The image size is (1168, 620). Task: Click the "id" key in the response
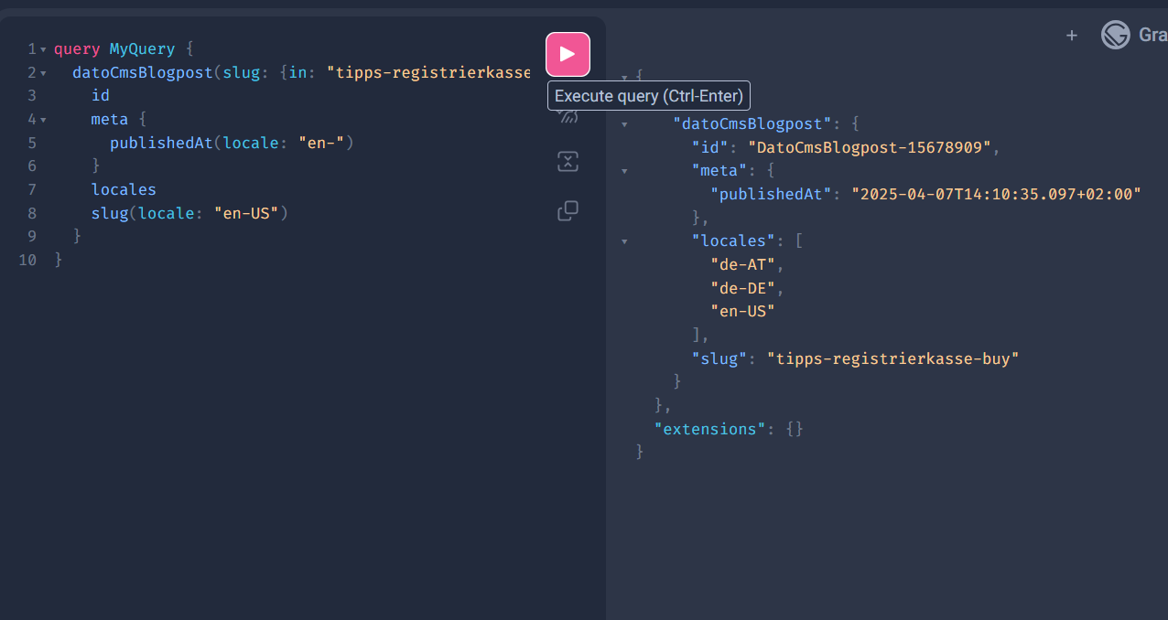click(710, 146)
